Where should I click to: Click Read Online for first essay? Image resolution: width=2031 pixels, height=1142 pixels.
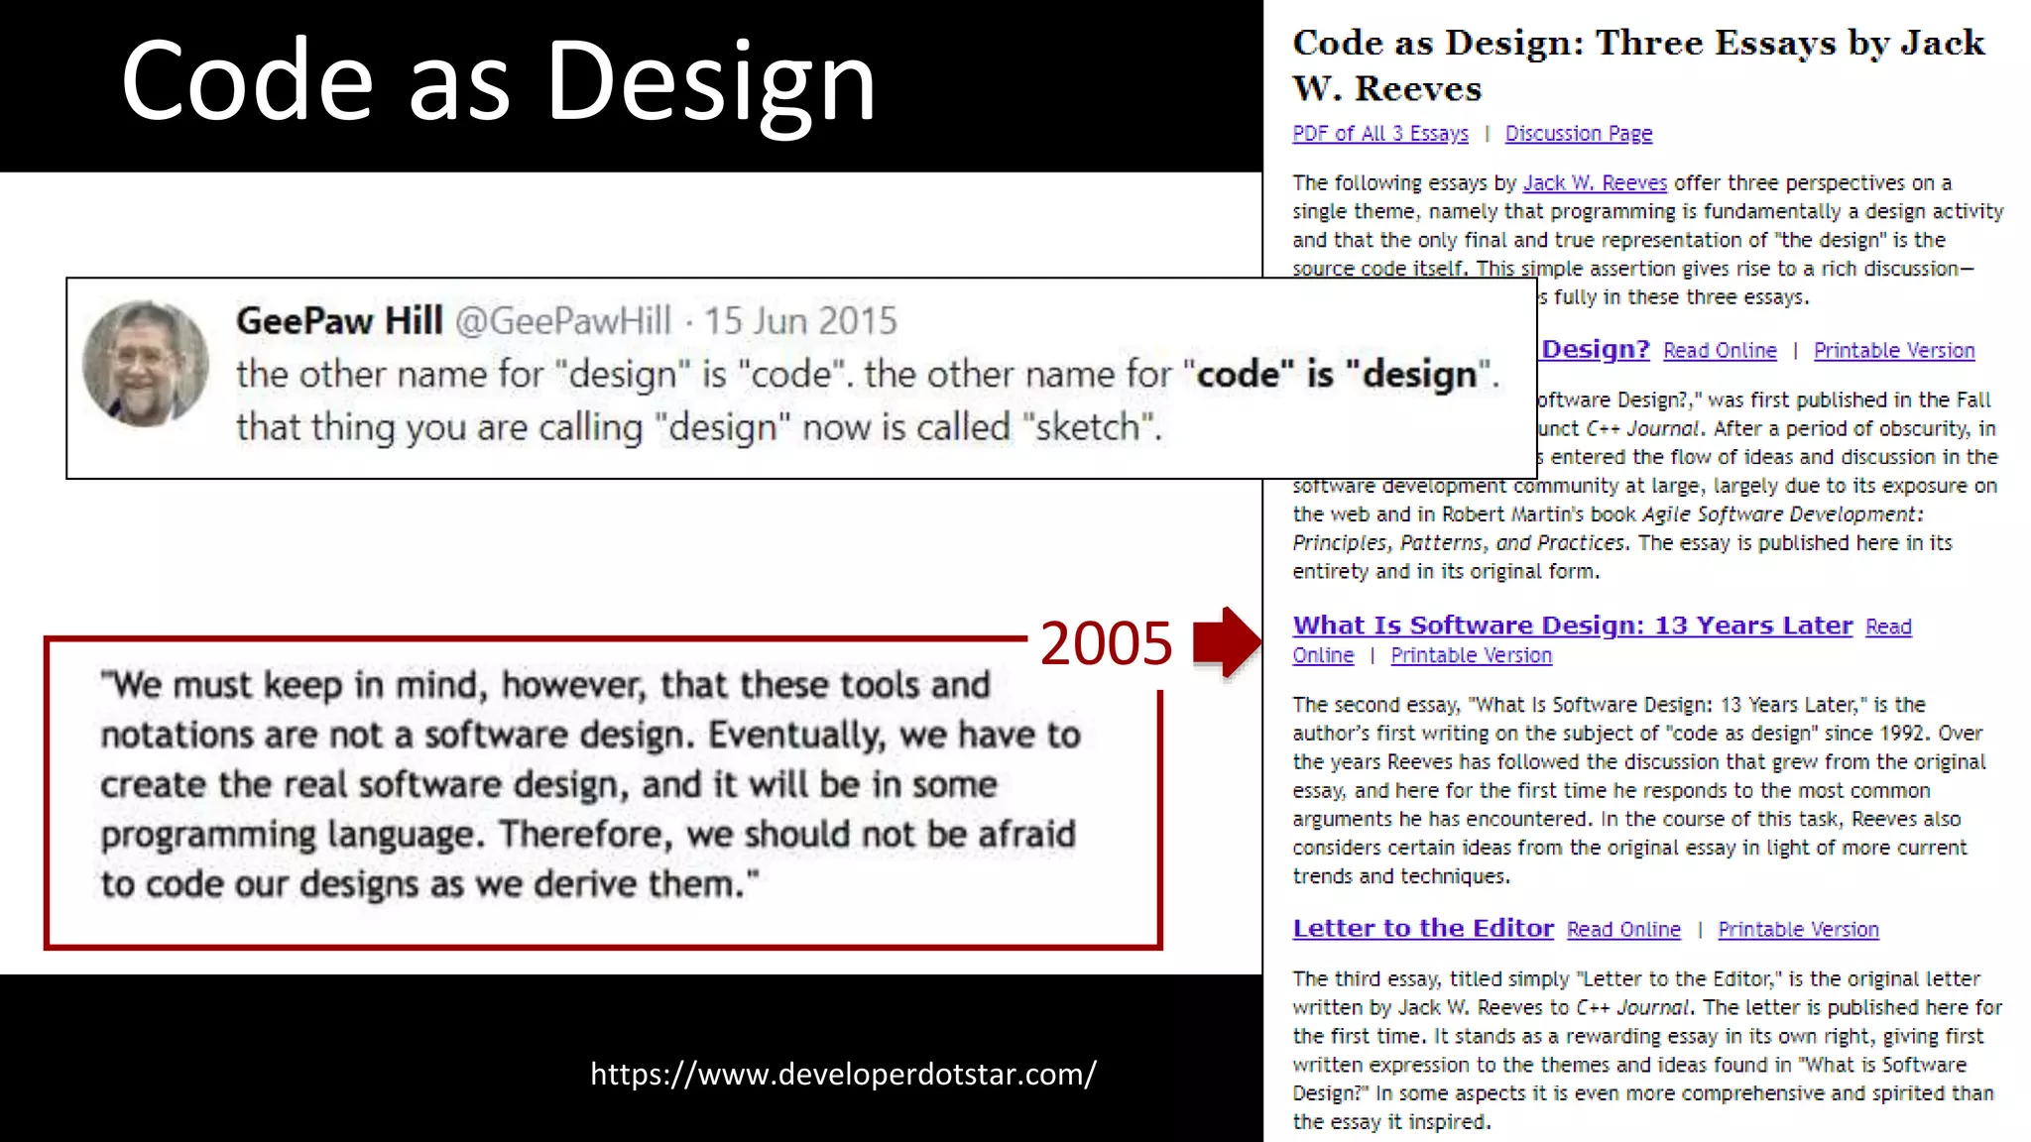1720,351
